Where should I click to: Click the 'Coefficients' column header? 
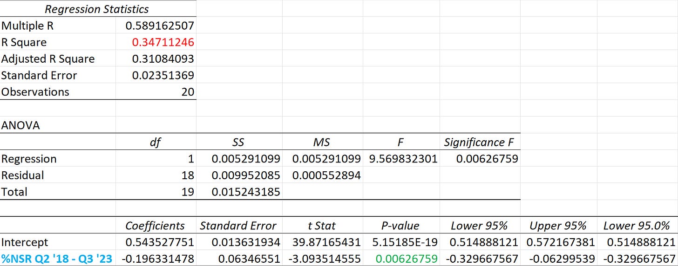pos(155,226)
